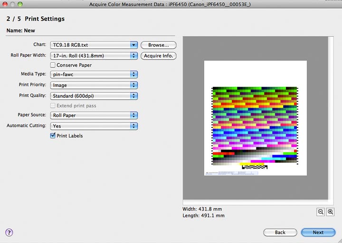The image size is (342, 243).
Task: Click the disabled Extend print pass checkbox
Action: [x=53, y=106]
